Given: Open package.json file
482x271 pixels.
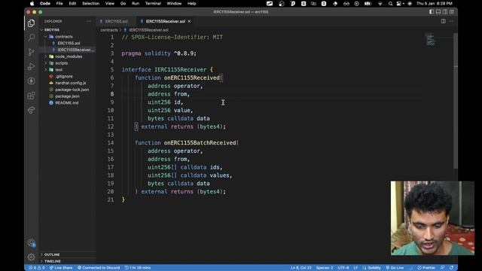Looking at the screenshot, I should 67,96.
